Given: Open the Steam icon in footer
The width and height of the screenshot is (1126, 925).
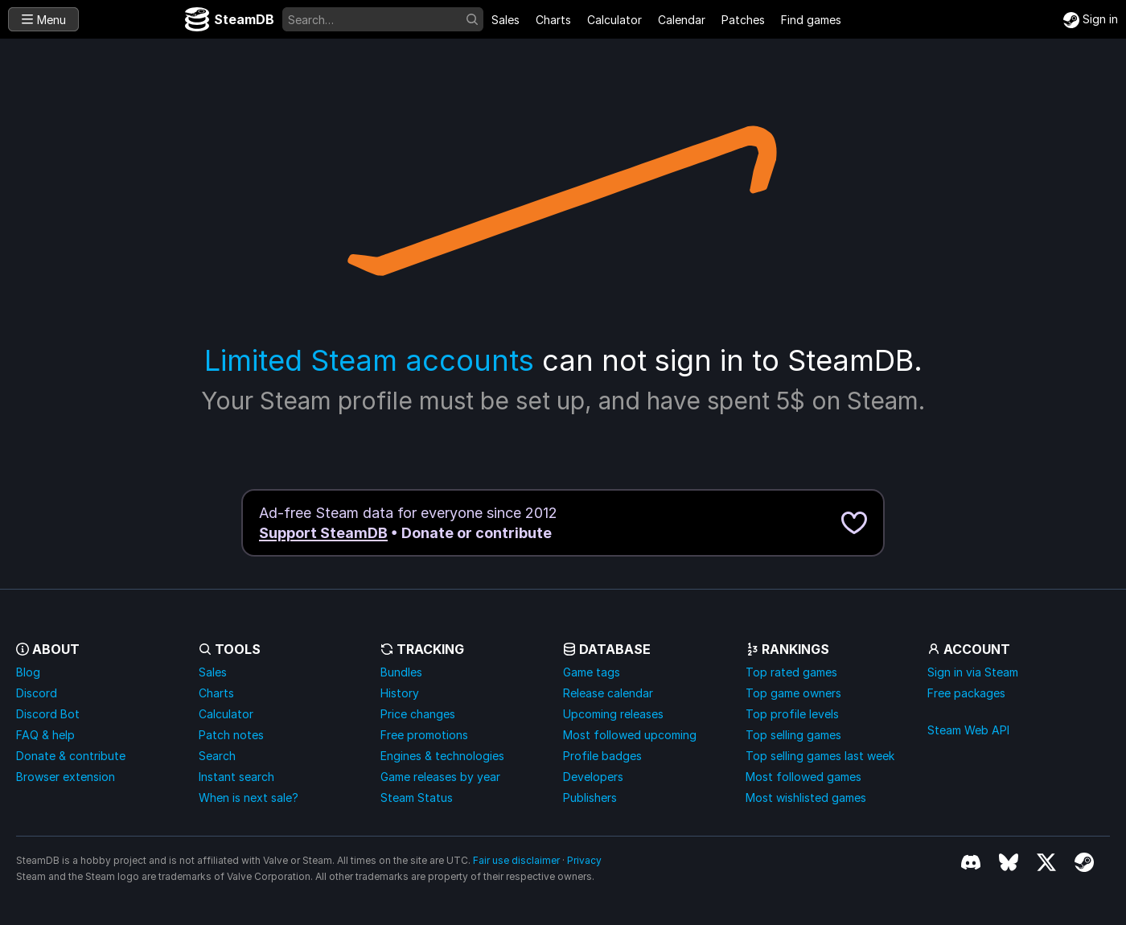Looking at the screenshot, I should pyautogui.click(x=1084, y=862).
